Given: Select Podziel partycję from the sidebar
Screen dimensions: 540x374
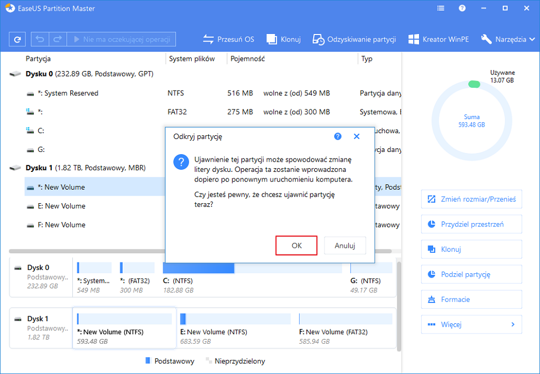Looking at the screenshot, I should (471, 274).
